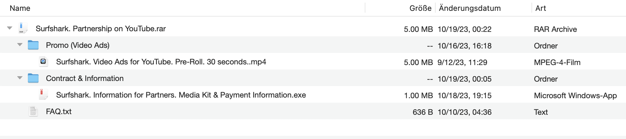Sort by the Art column header
This screenshot has height=139, width=626.
click(x=541, y=8)
